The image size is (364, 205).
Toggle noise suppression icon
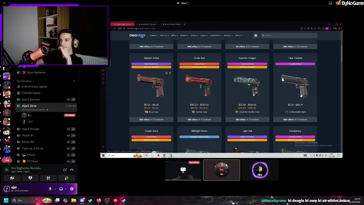65,170
